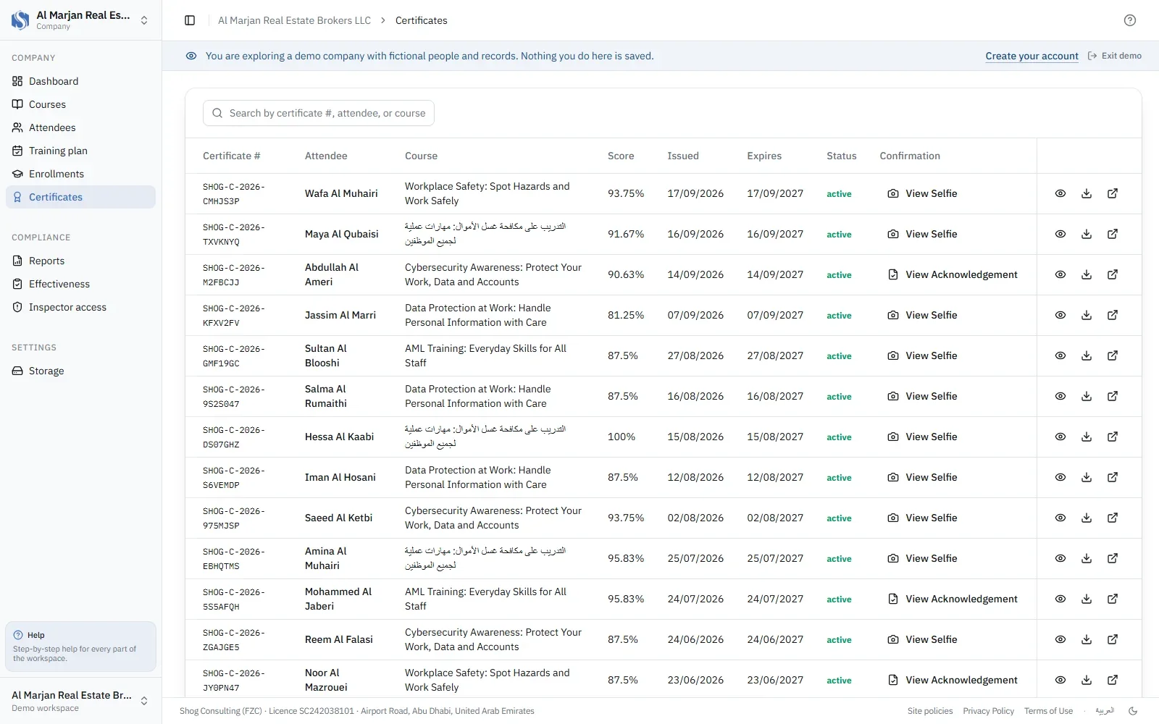The height and width of the screenshot is (724, 1159).
Task: Preview Sultan Al Blooshi certificate eye icon
Action: (x=1060, y=355)
